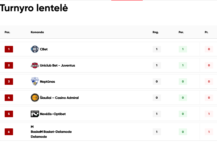Select position badge number 6
This screenshot has height=143, width=217.
[9, 132]
